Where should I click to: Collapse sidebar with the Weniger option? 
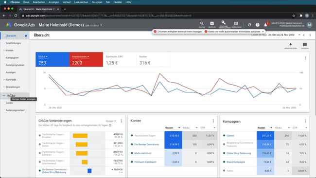15,96
